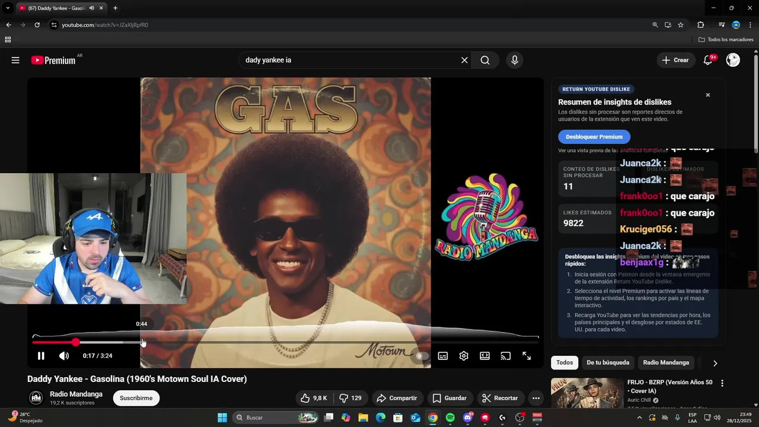This screenshot has width=759, height=427.
Task: Open the Todos los marcadores folder
Action: [726, 40]
